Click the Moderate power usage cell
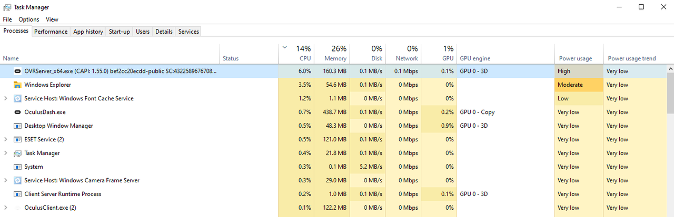Viewport: 674px width, 217px height. coord(579,85)
